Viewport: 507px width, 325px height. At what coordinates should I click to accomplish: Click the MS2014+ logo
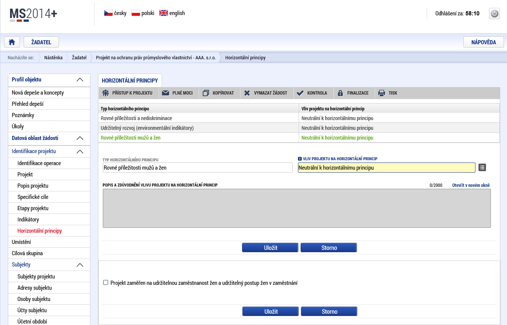click(x=33, y=15)
